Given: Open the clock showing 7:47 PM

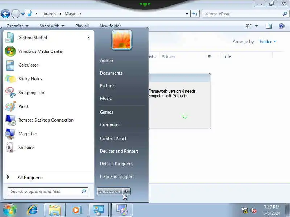Looking at the screenshot, I should [x=272, y=210].
